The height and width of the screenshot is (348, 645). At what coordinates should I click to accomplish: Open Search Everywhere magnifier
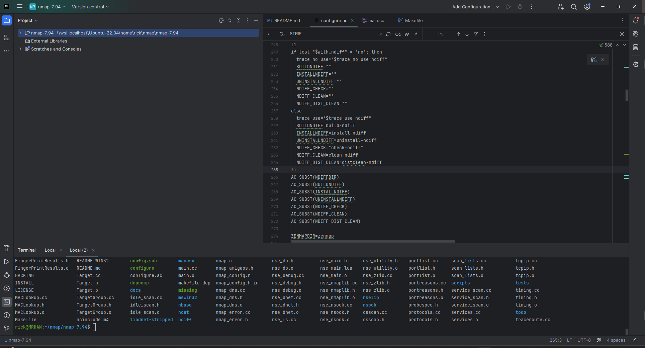(574, 7)
